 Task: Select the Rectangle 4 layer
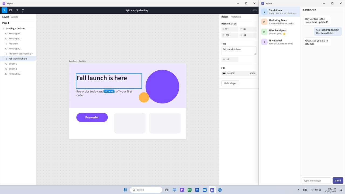point(18,34)
